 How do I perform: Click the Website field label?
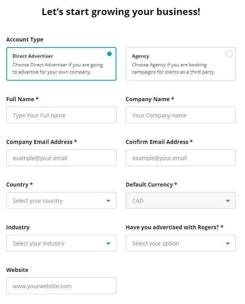(17, 270)
